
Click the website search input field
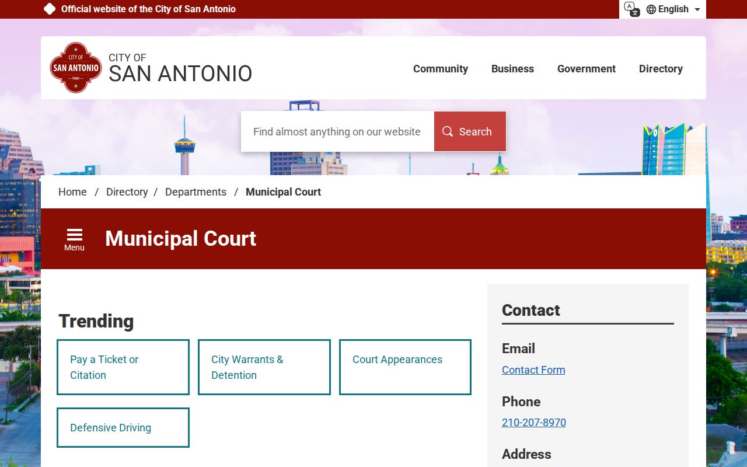[337, 131]
